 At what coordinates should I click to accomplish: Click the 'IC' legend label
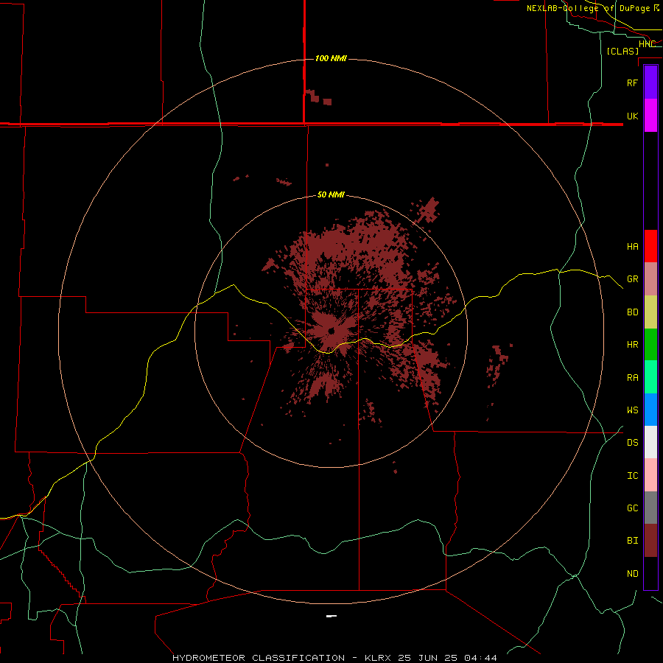pyautogui.click(x=632, y=476)
